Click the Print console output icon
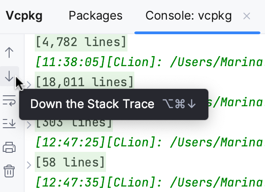 tap(9, 147)
